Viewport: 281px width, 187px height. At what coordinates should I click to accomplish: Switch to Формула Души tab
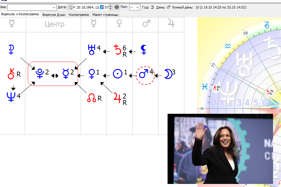pos(54,15)
